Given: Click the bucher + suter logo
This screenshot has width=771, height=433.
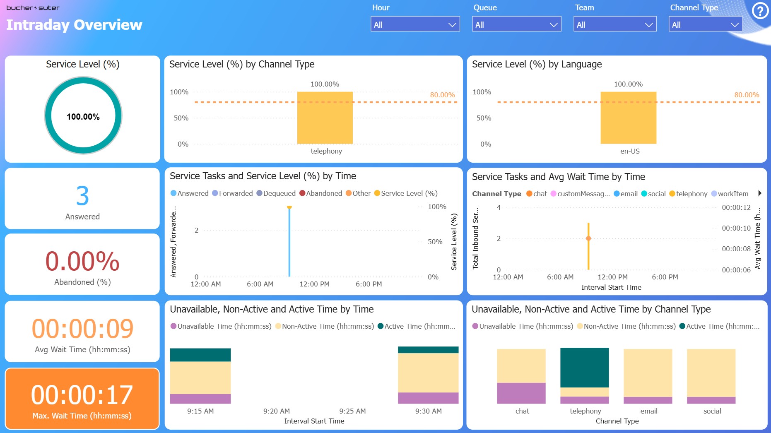Looking at the screenshot, I should pos(33,8).
